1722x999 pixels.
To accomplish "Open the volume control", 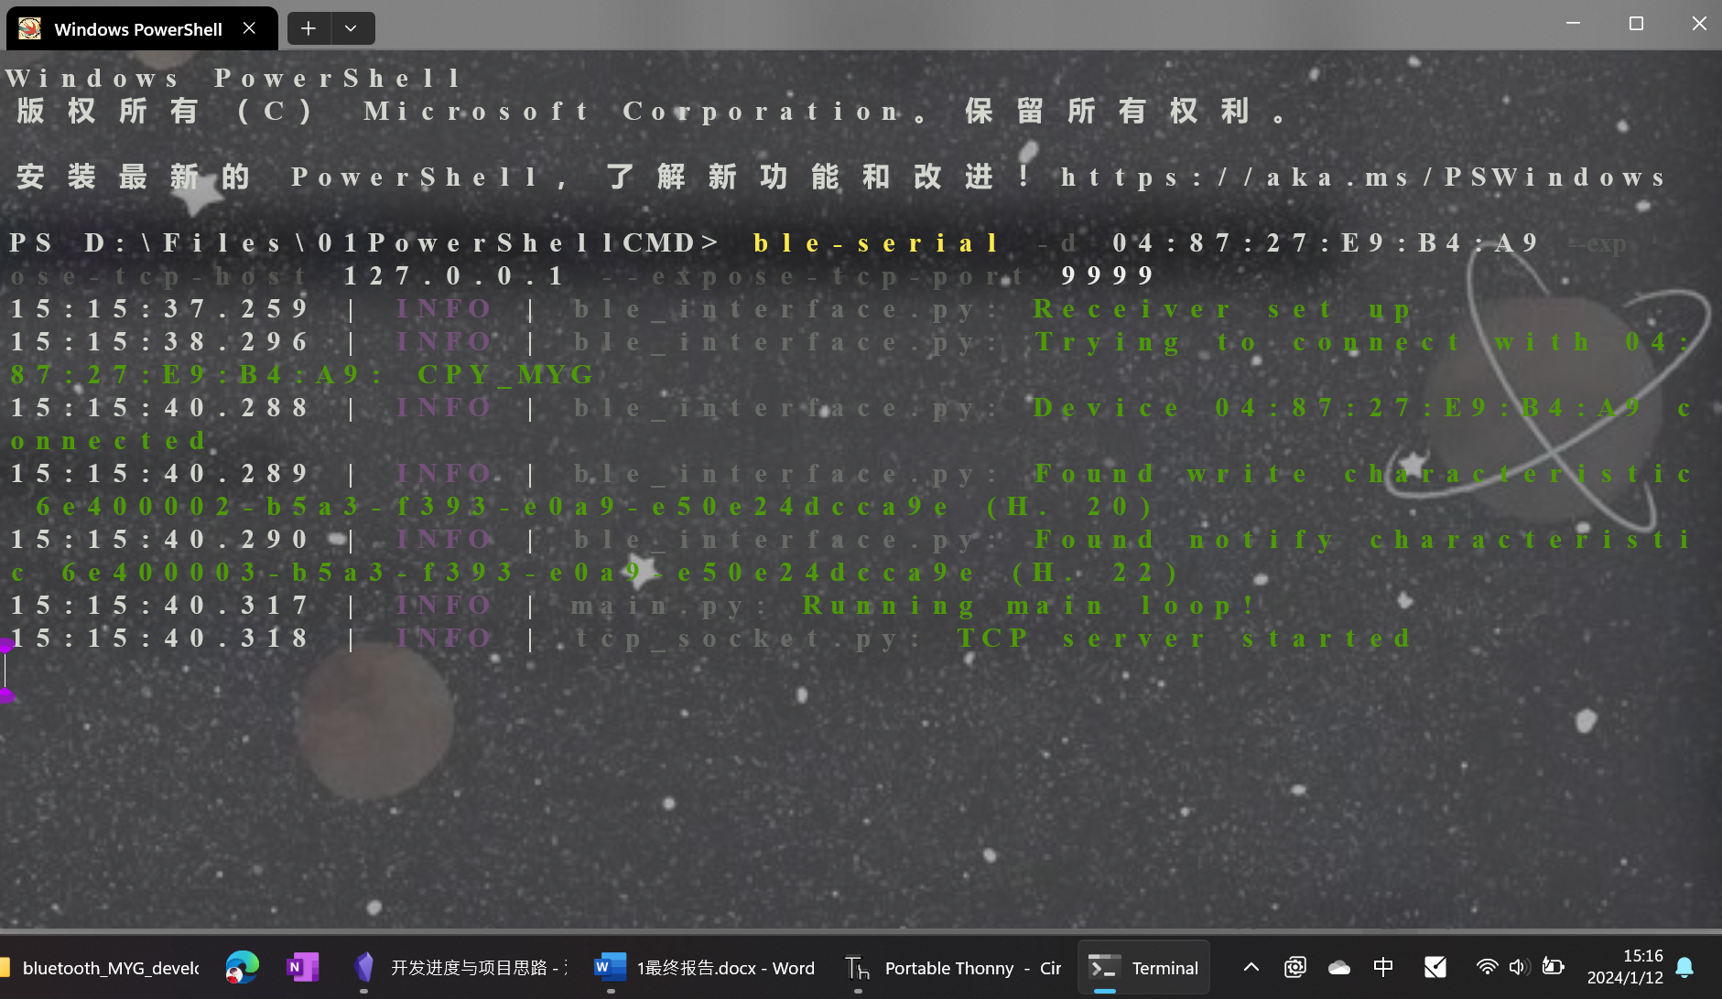I will 1519,967.
